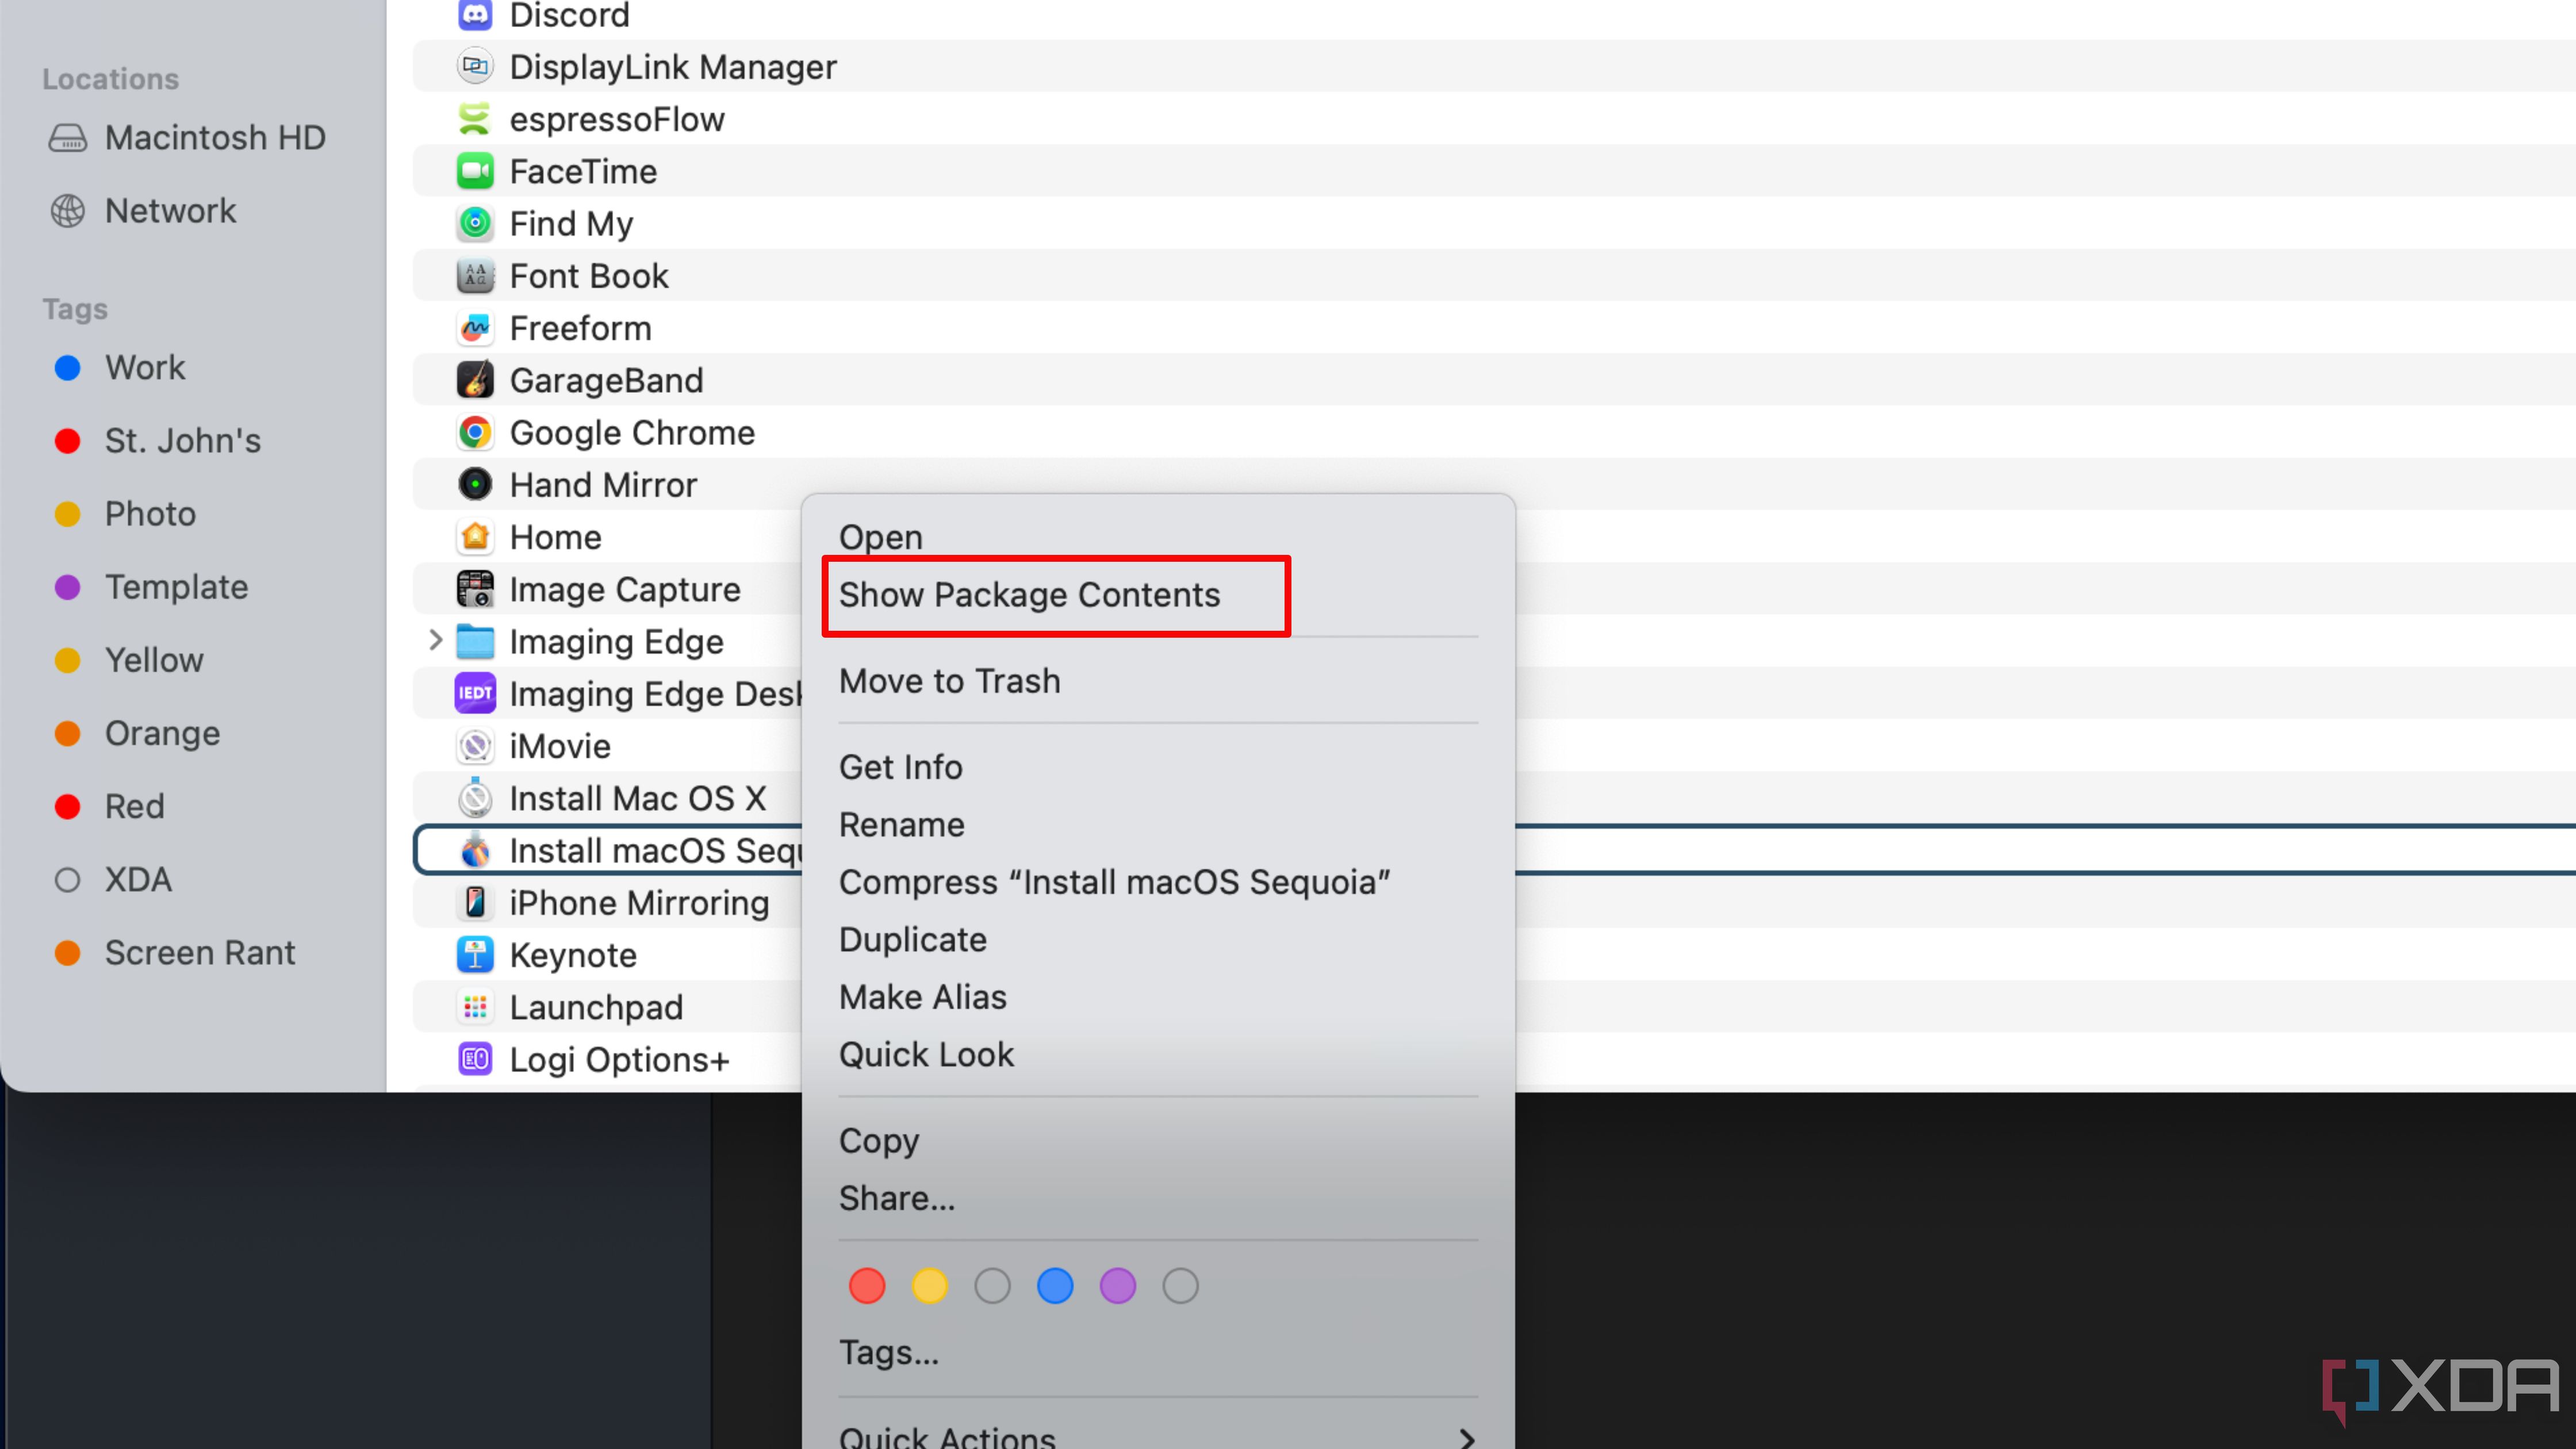Select the Home app icon

(x=475, y=537)
